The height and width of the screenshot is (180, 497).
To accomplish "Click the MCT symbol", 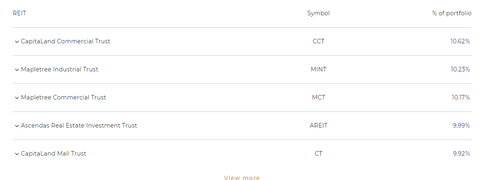I will 318,97.
